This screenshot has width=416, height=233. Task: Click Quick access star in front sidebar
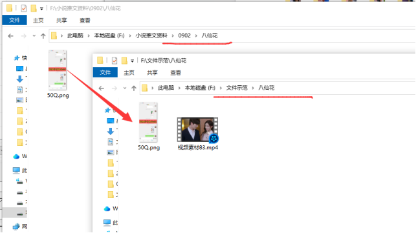point(107,110)
